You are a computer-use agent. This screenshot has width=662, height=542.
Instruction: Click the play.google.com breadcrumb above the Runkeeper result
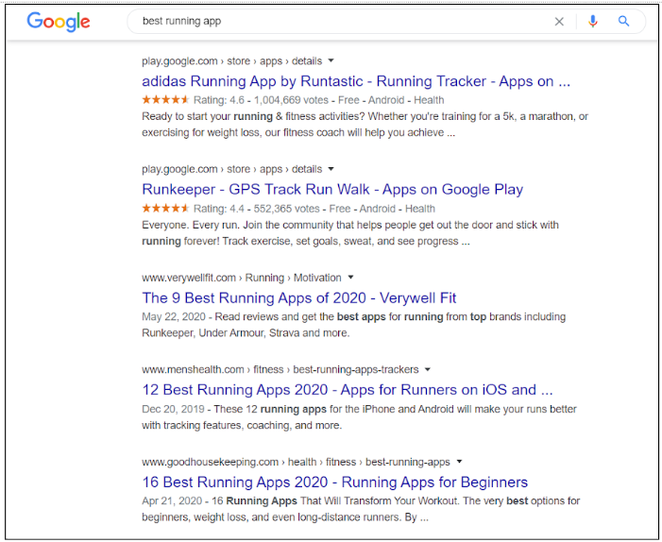[179, 169]
